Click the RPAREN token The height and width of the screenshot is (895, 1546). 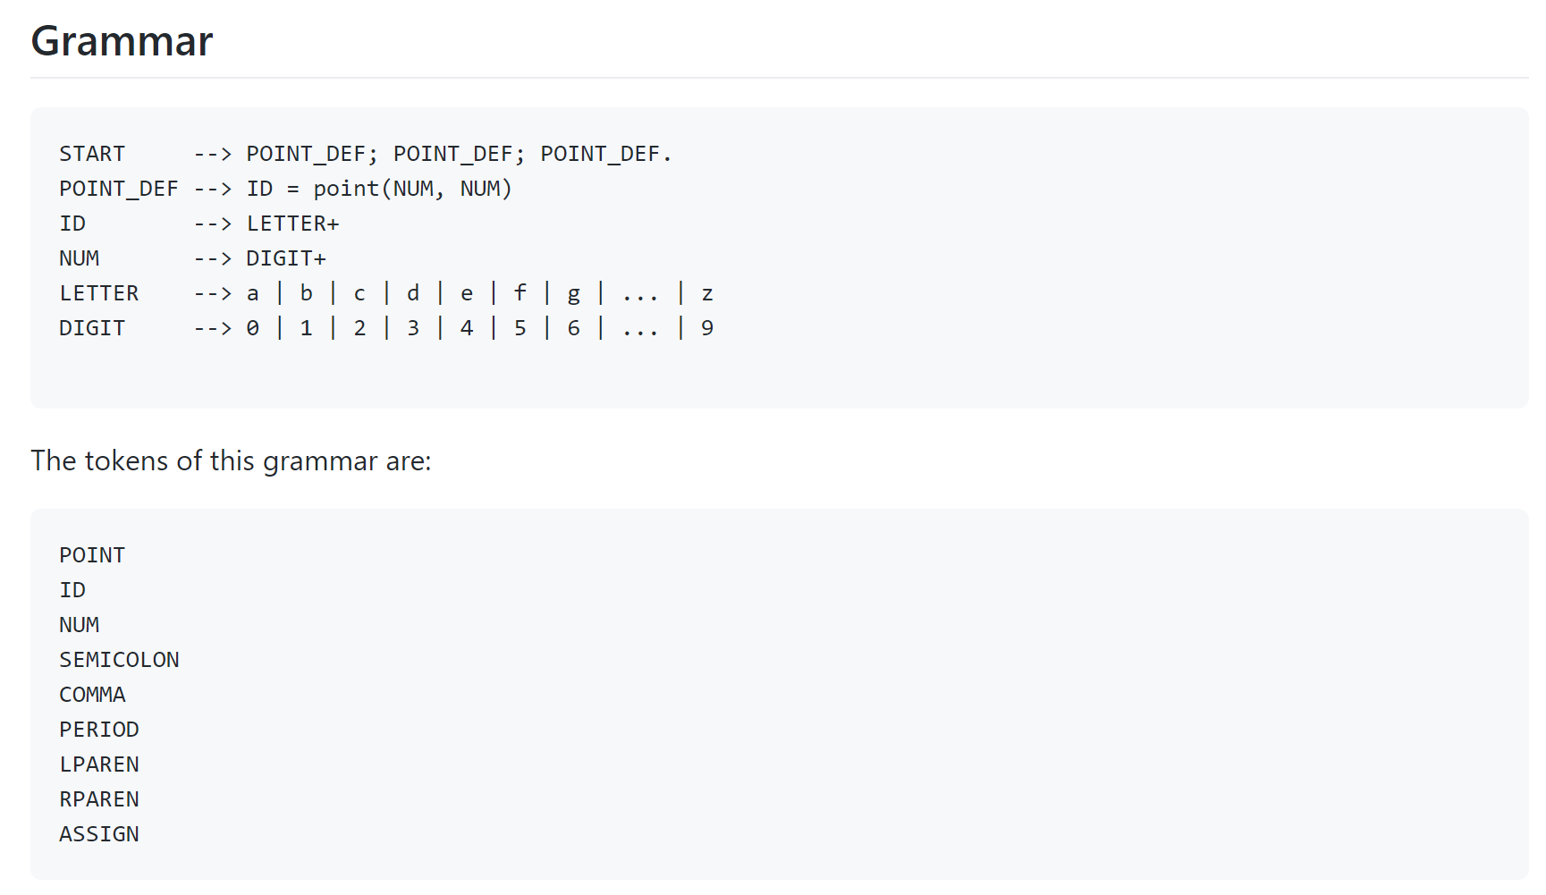(98, 799)
